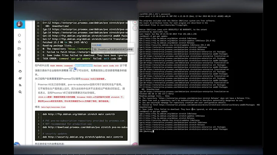The width and height of the screenshot is (277, 155).
Task: Click the star icon in left sidebar
Action: coord(20,42)
